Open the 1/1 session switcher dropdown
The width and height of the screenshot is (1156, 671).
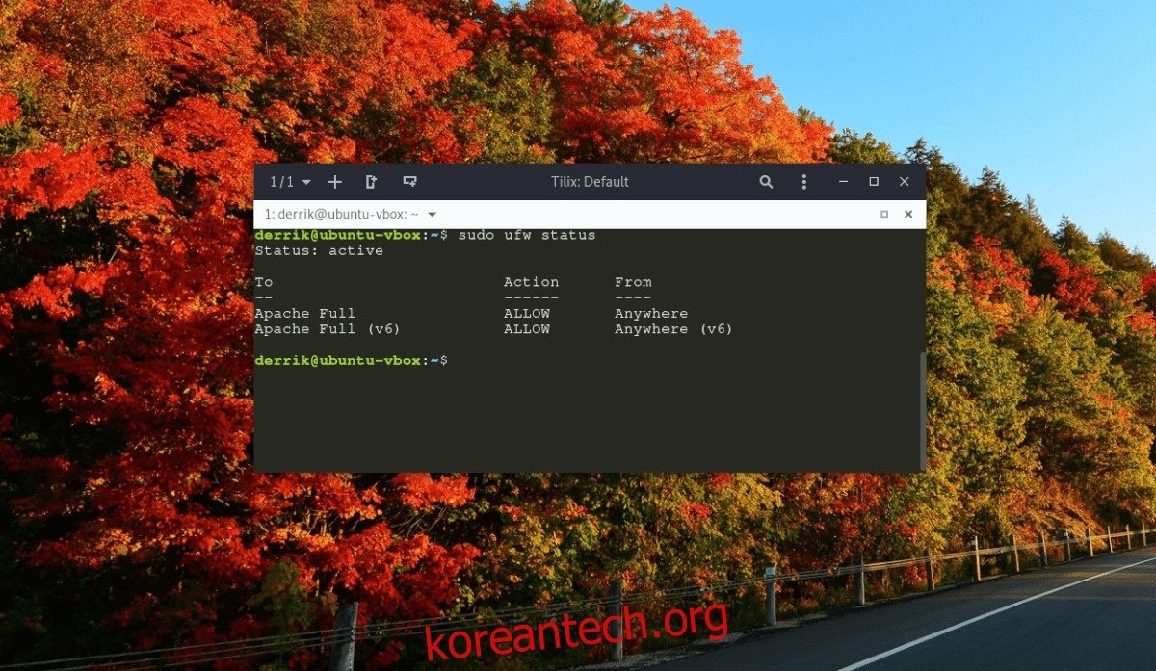[x=290, y=182]
